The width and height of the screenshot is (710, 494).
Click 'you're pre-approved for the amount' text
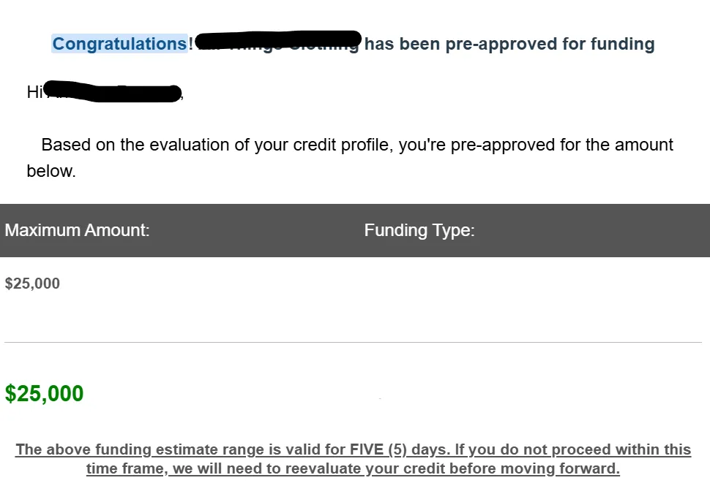point(536,145)
